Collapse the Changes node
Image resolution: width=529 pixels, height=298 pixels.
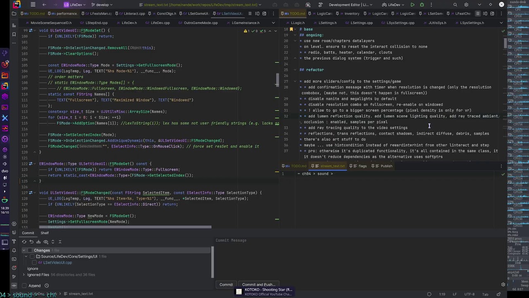(24, 250)
